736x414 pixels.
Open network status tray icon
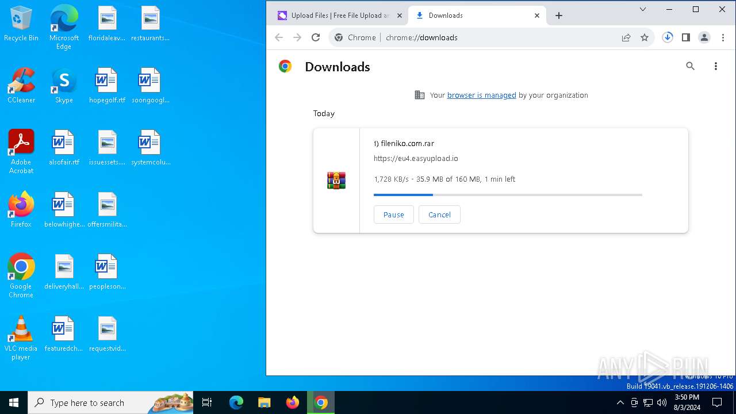pyautogui.click(x=648, y=402)
